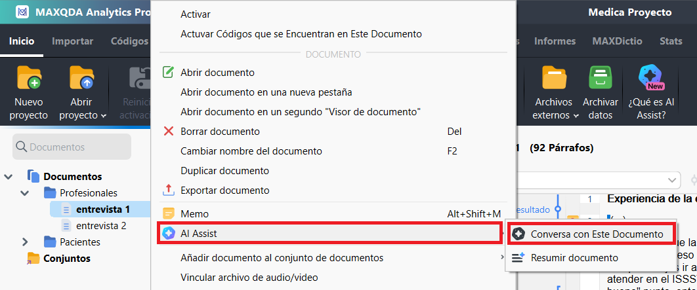
Task: Click the Conjuntos folder icon
Action: tap(33, 258)
